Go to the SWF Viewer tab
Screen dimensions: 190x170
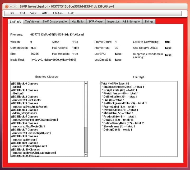(96, 22)
